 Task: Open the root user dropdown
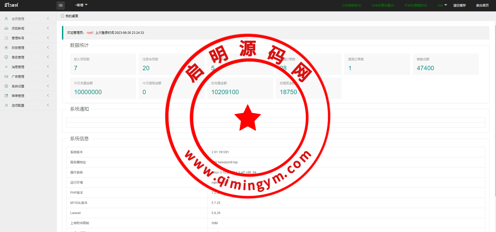442,5
